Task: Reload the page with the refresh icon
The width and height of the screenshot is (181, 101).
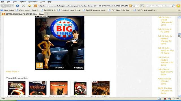Action: pyautogui.click(x=18, y=6)
